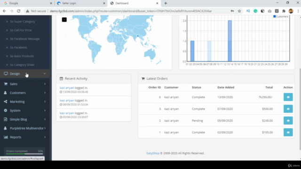The height and width of the screenshot is (169, 301).
Task: Click the System gear icon
Action: [x=6, y=110]
